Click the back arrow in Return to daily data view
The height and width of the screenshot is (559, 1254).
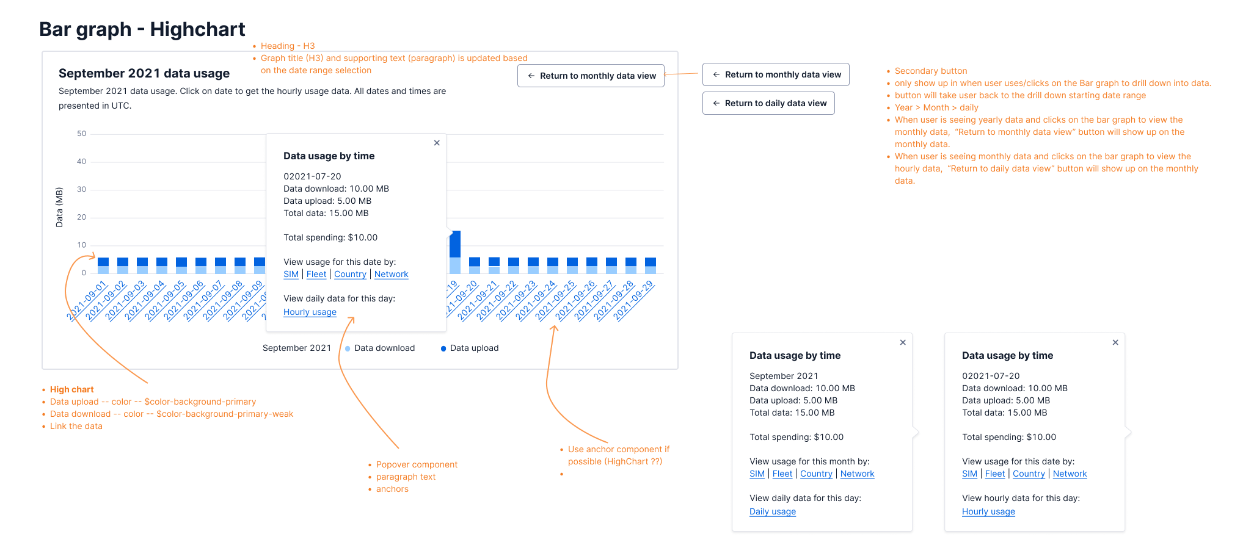click(x=716, y=103)
